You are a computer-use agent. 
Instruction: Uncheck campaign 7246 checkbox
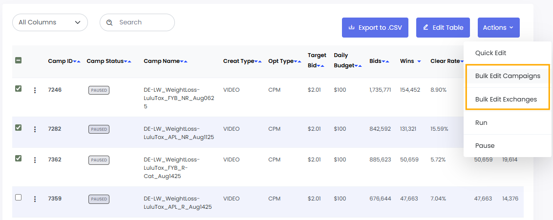pyautogui.click(x=19, y=89)
